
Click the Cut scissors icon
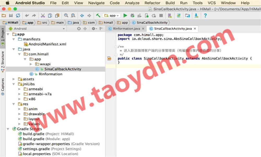[43, 15]
